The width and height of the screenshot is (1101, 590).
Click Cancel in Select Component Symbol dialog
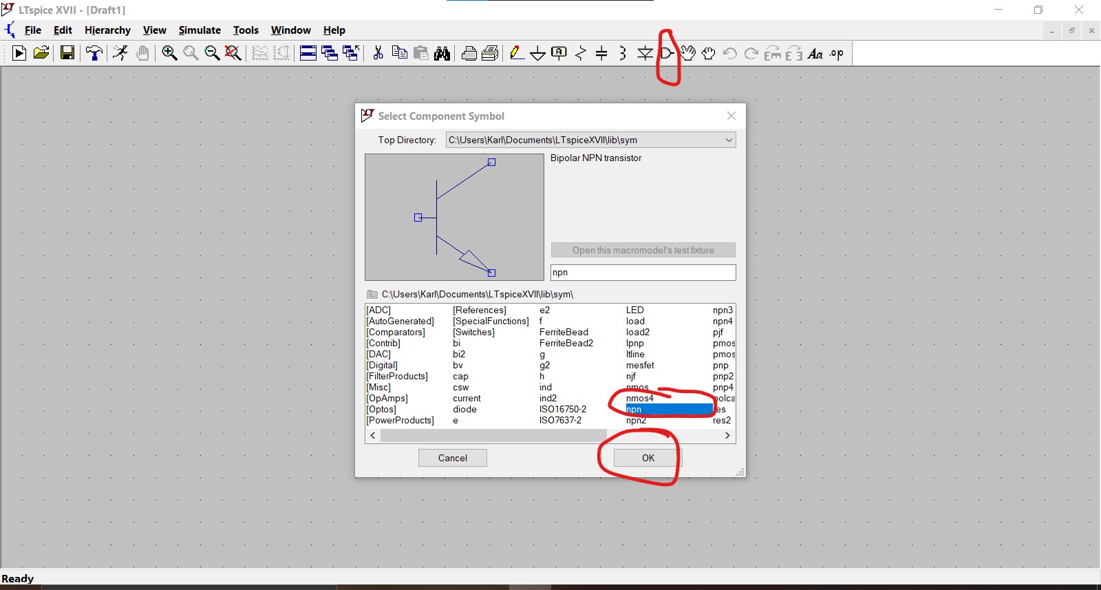coord(453,458)
